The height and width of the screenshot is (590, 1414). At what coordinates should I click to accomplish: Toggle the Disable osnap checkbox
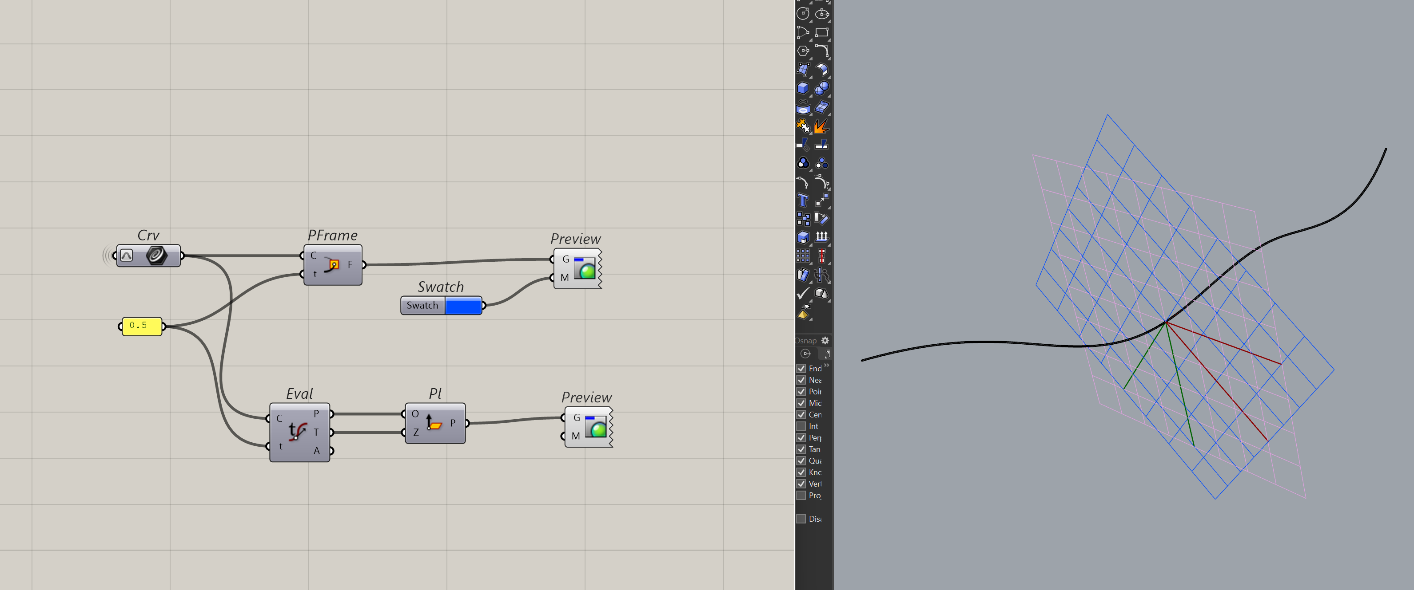801,519
